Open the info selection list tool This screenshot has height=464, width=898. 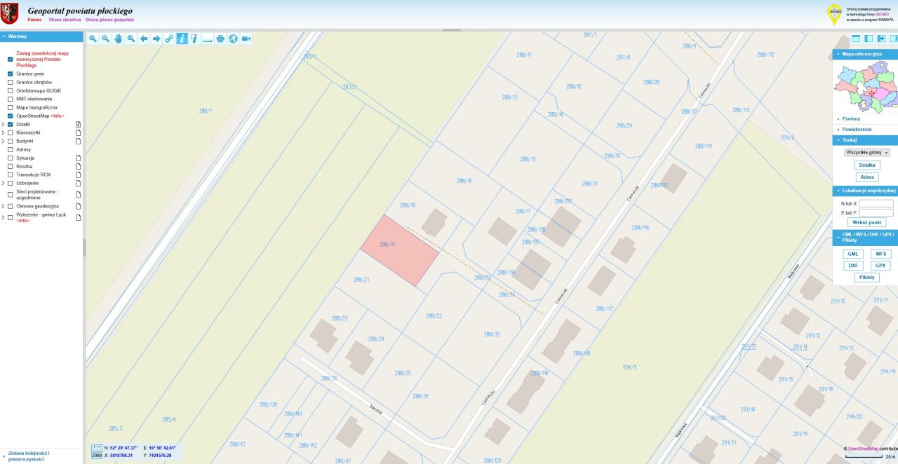[x=194, y=39]
